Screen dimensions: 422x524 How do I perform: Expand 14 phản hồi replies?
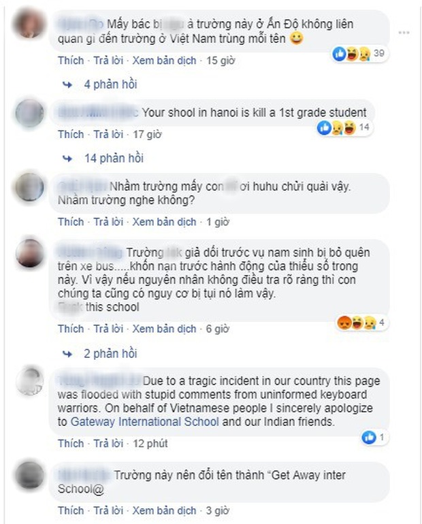tap(114, 158)
